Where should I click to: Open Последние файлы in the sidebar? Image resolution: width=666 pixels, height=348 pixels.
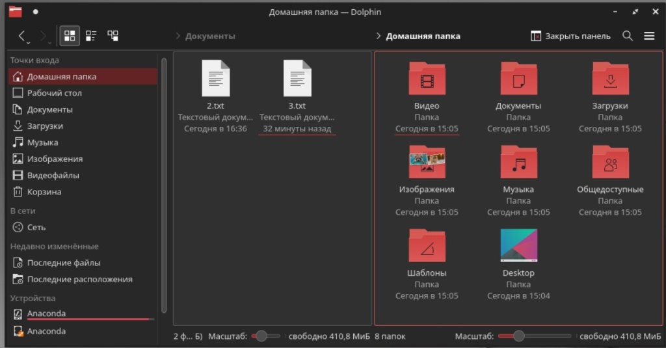[63, 263]
